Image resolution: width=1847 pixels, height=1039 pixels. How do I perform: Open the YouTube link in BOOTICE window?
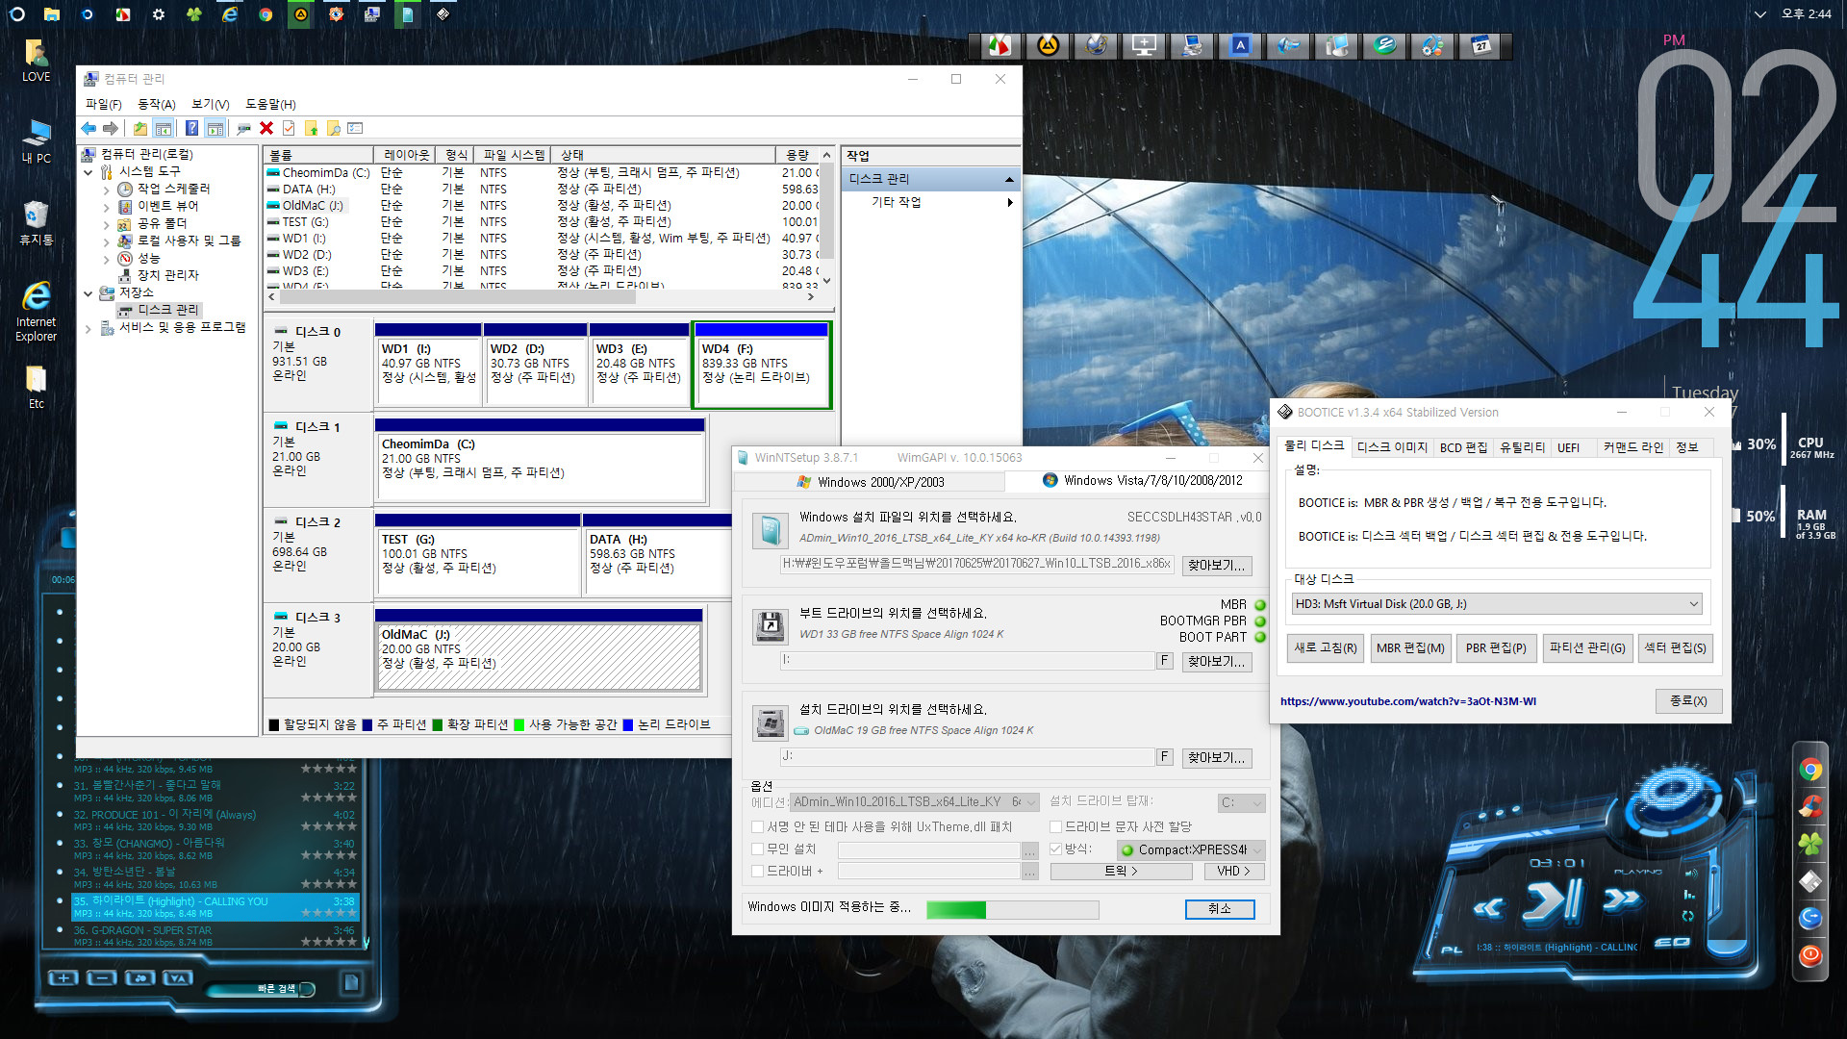(1408, 701)
